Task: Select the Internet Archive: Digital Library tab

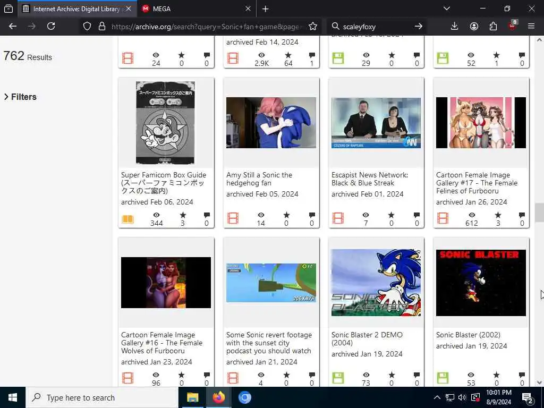Action: (76, 9)
